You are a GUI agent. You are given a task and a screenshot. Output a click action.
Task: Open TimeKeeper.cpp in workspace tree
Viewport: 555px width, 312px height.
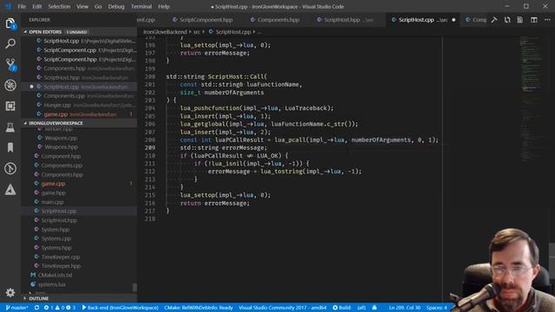point(79,257)
